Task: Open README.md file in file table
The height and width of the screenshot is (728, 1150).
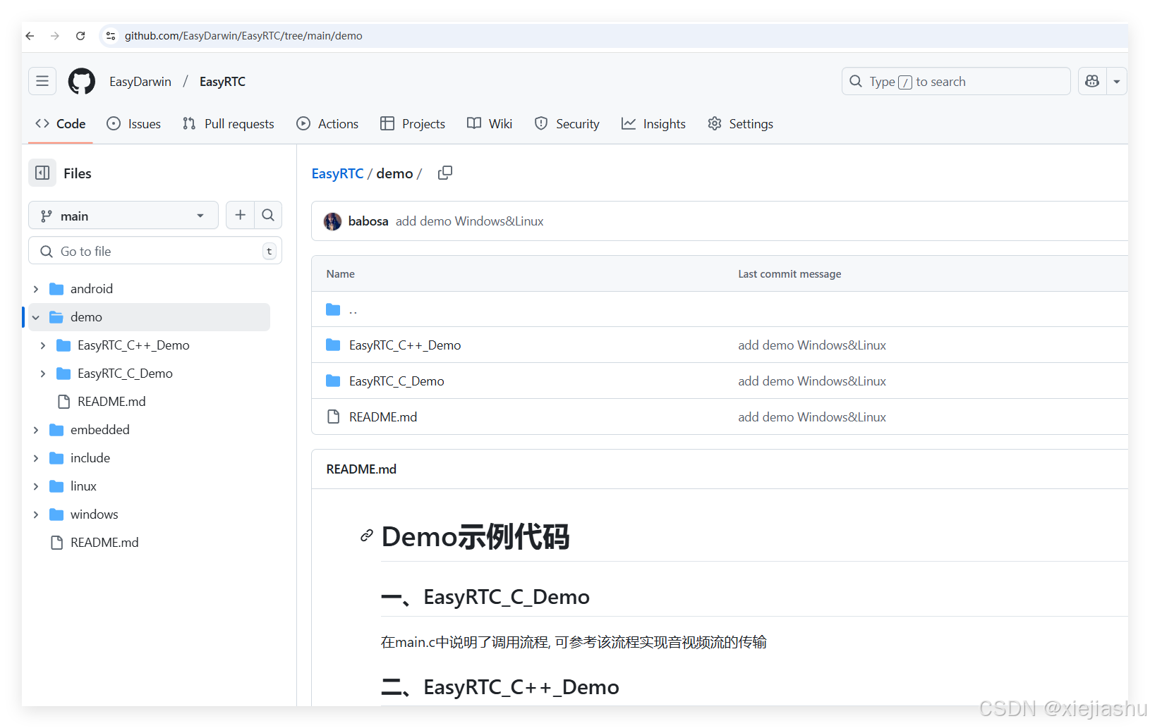Action: (x=383, y=417)
